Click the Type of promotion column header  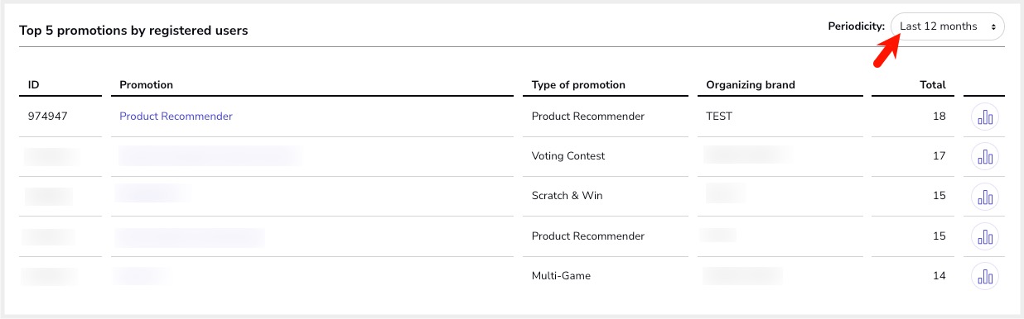(x=578, y=84)
